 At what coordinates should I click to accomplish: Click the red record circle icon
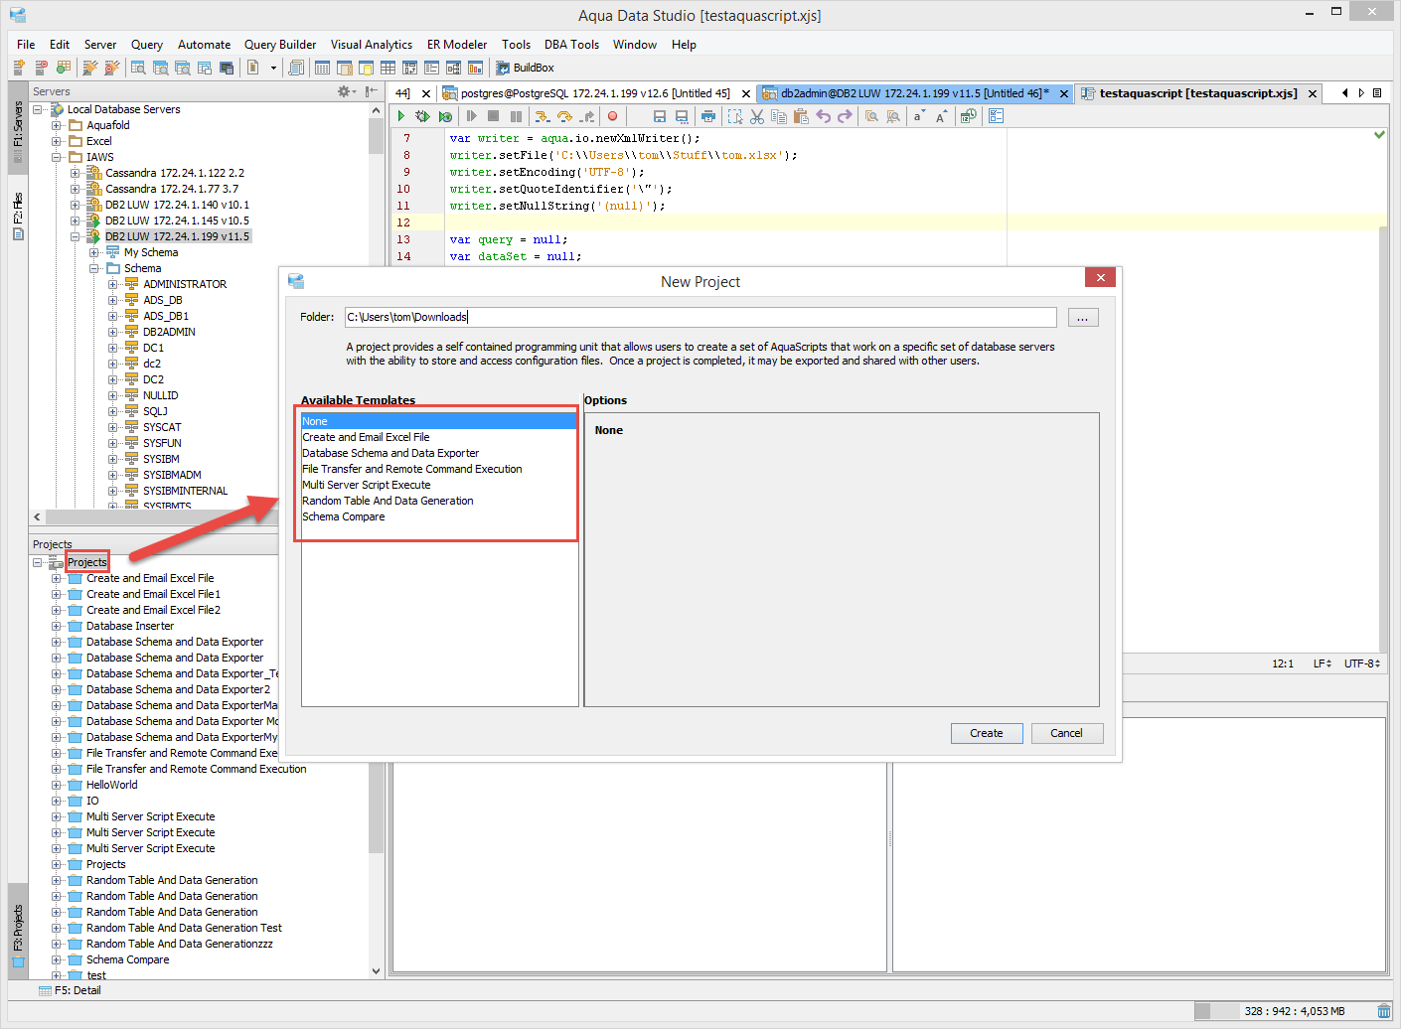click(612, 116)
